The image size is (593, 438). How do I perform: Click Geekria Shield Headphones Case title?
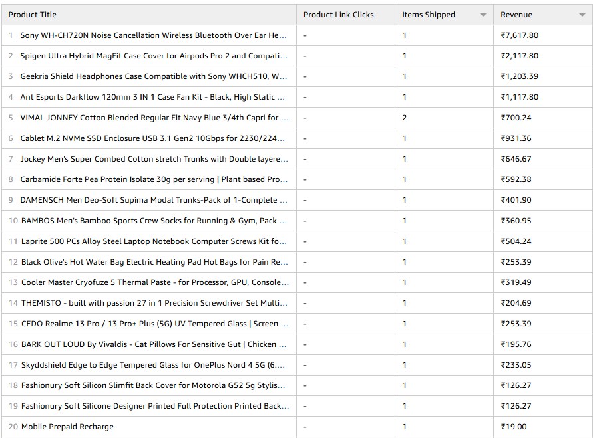(x=153, y=76)
